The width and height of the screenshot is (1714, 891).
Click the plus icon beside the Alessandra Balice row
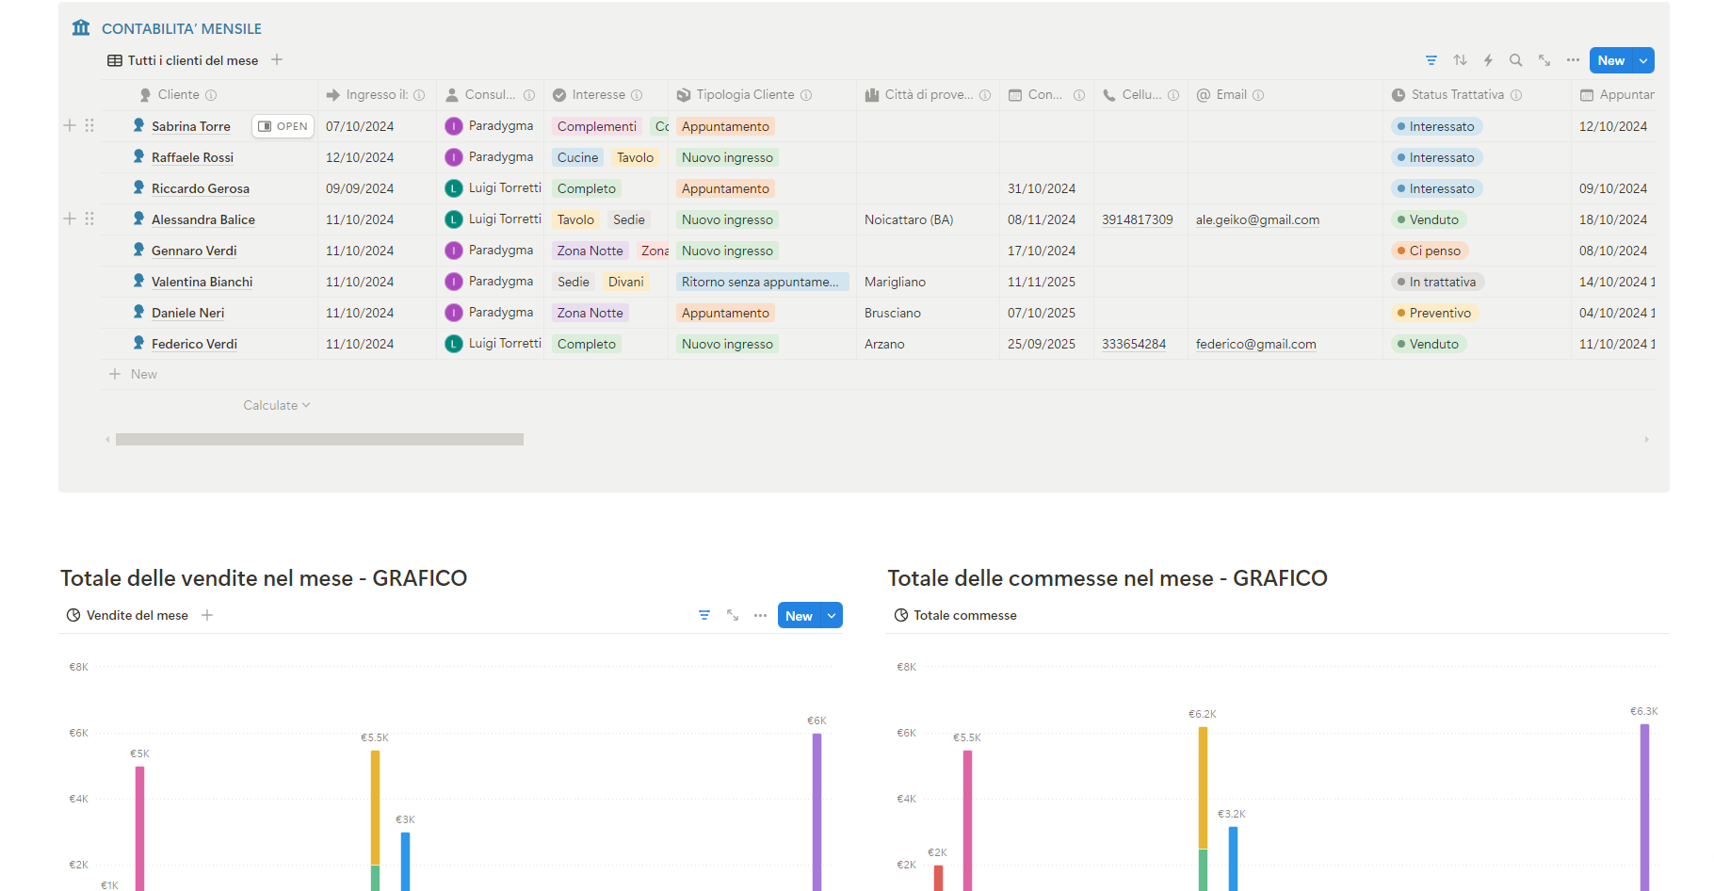point(69,219)
